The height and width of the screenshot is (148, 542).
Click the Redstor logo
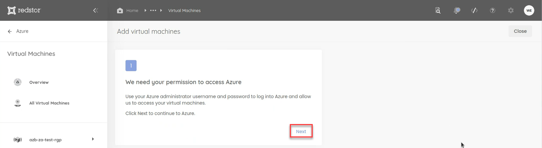pyautogui.click(x=24, y=10)
